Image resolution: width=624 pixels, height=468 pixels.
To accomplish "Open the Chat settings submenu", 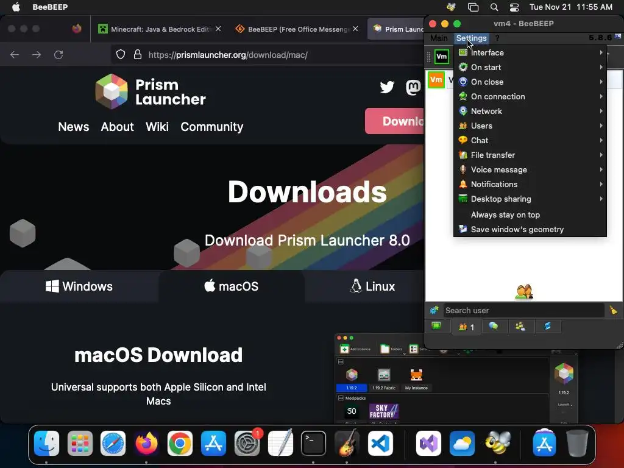I will [x=530, y=141].
